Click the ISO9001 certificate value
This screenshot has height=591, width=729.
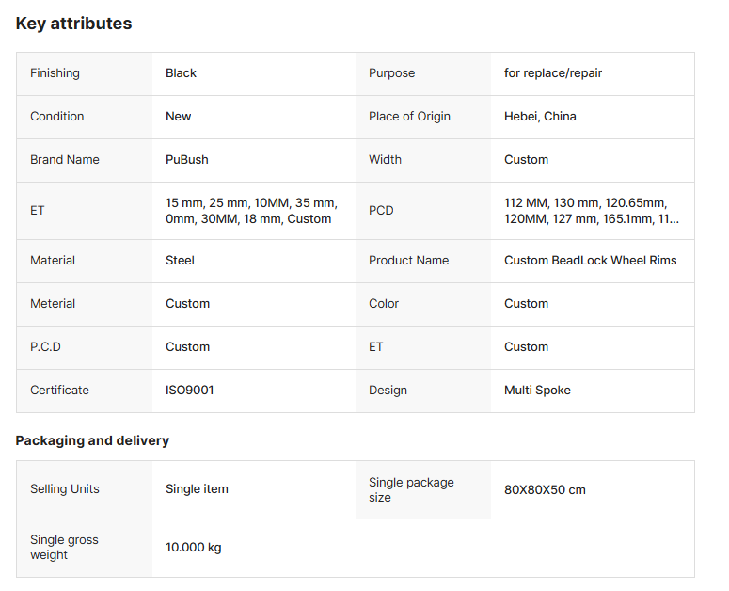(189, 391)
